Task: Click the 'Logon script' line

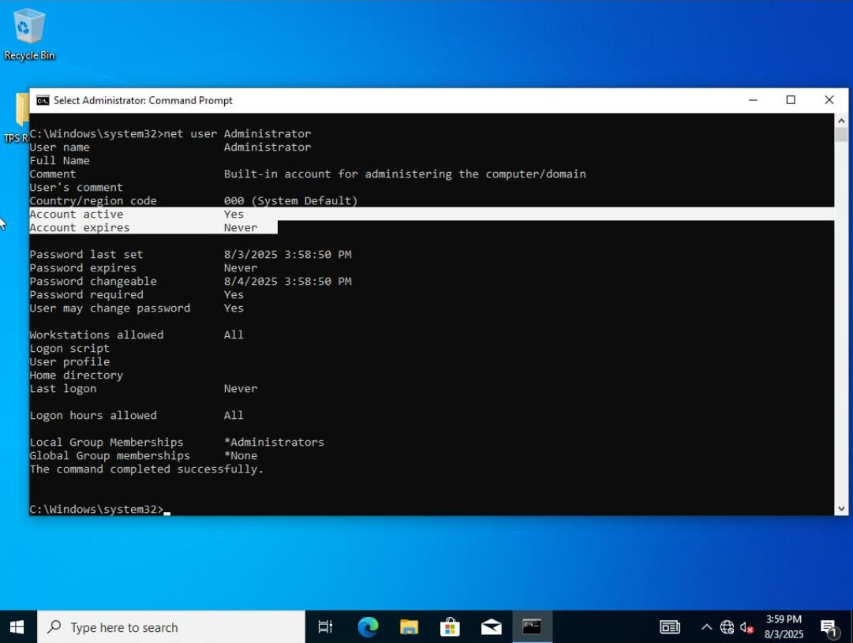Action: click(x=69, y=348)
